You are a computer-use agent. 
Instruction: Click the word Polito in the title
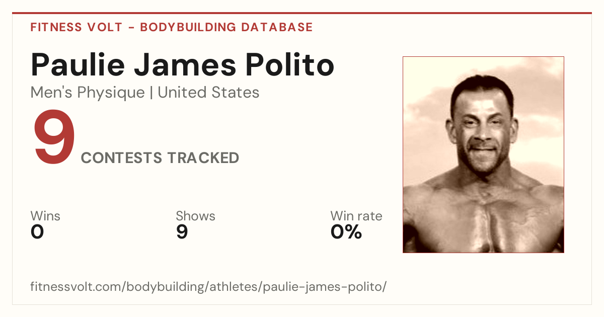[290, 64]
